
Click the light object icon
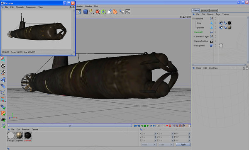pyautogui.click(x=109, y=12)
